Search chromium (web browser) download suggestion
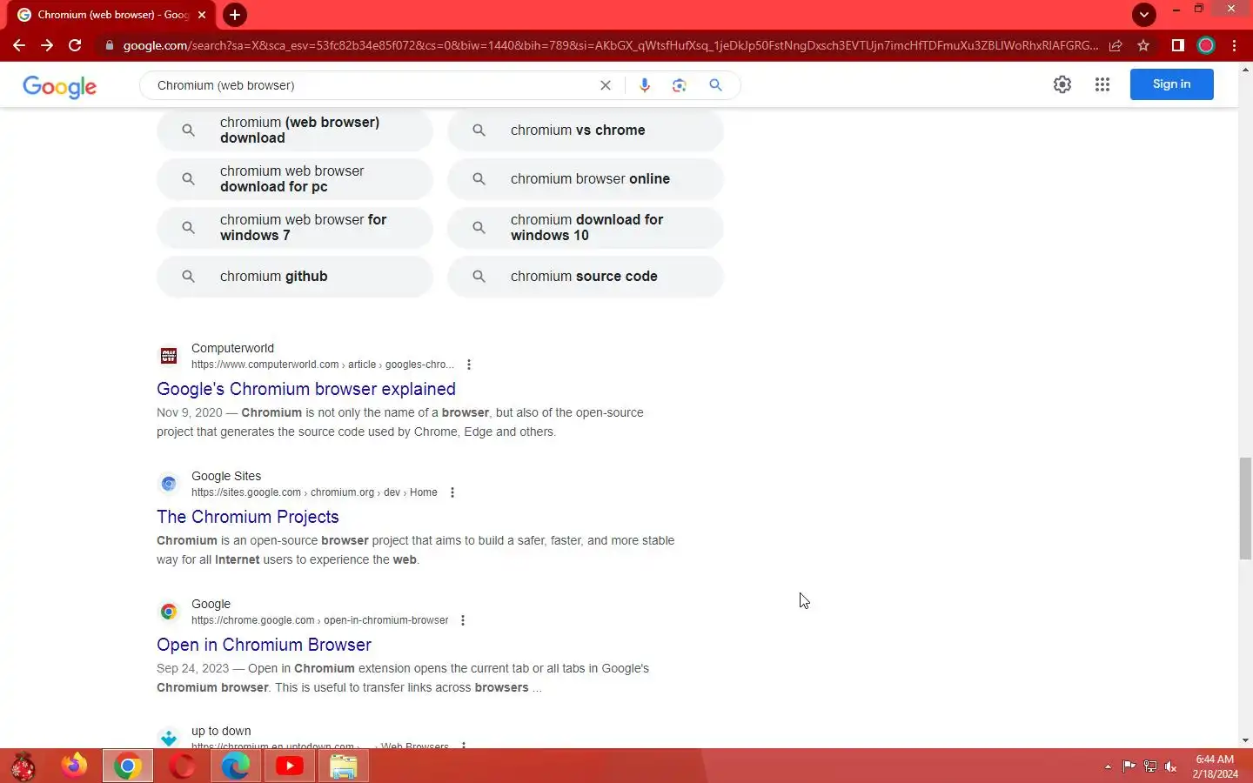Image resolution: width=1253 pixels, height=783 pixels. coord(294,130)
